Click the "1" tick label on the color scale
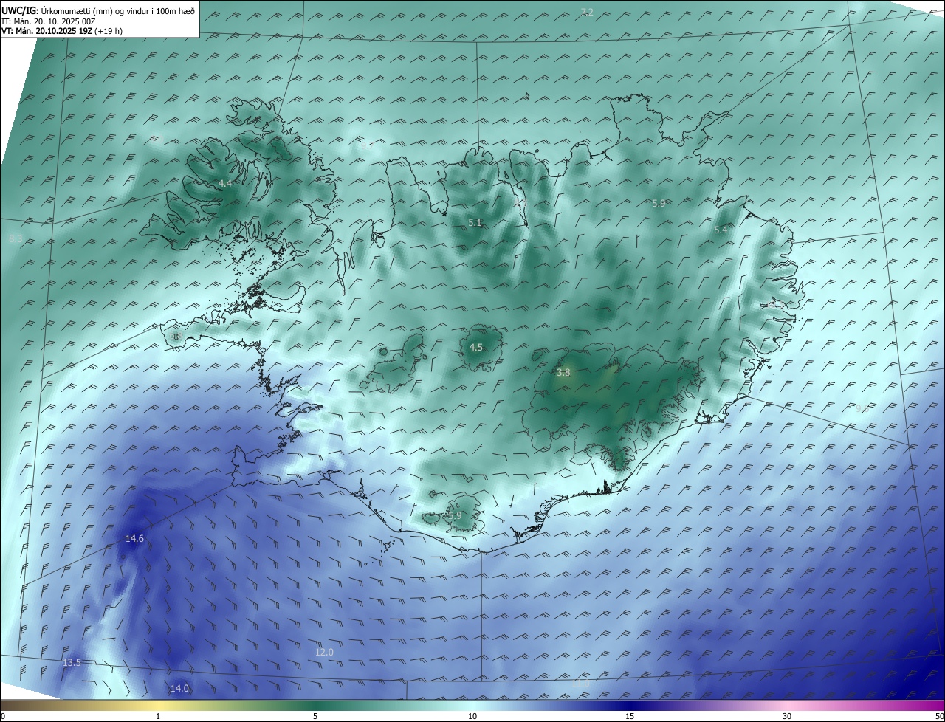The height and width of the screenshot is (722, 945). tap(159, 716)
